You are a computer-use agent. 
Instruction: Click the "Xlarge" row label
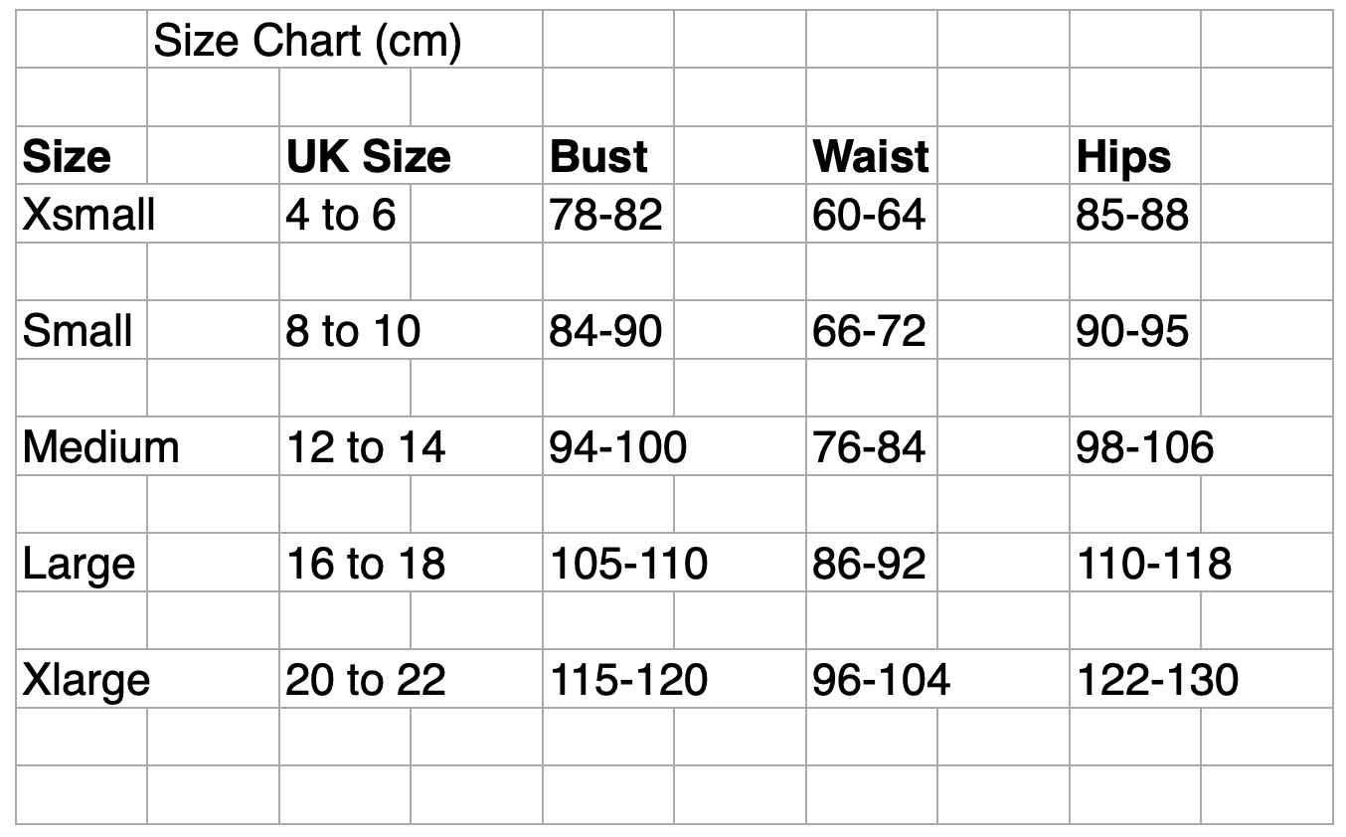point(86,680)
